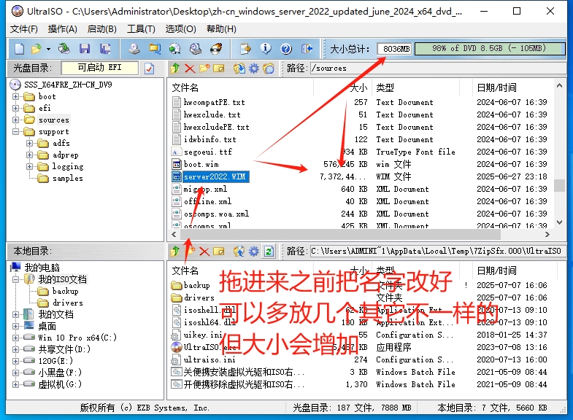Click the Up folder arrow in disc pane
The image size is (573, 420).
pos(174,69)
